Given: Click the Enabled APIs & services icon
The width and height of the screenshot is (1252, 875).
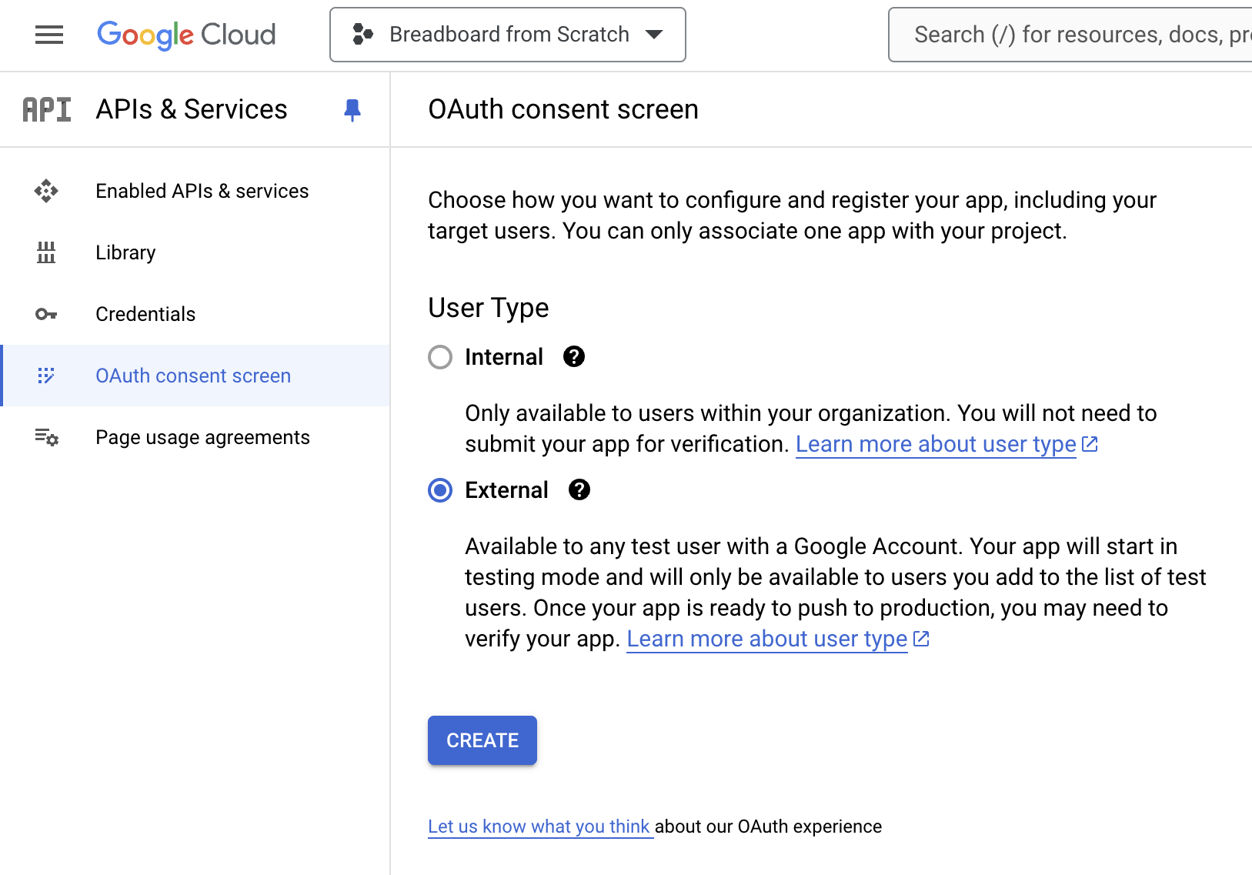Looking at the screenshot, I should tap(46, 191).
